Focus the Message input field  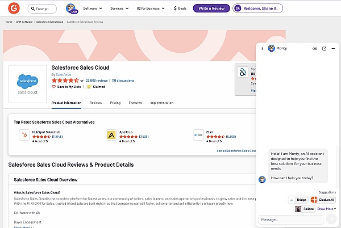(291, 219)
